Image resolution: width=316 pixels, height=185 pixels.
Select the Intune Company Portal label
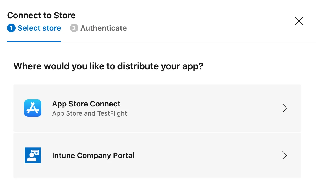pyautogui.click(x=93, y=155)
